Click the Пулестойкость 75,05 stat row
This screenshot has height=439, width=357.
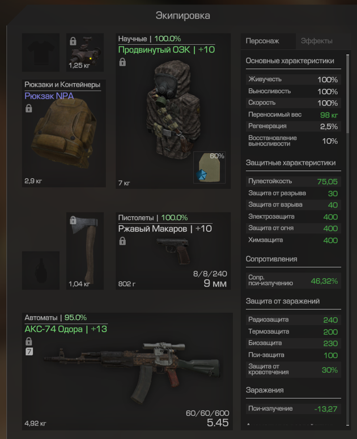coord(293,181)
